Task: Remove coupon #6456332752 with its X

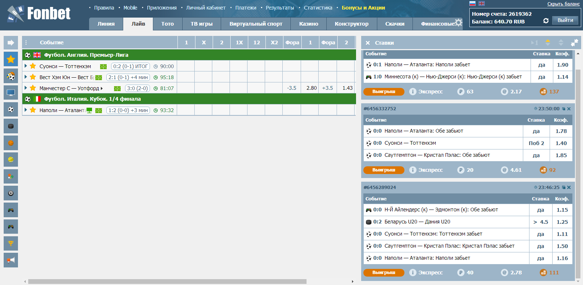Action: [x=569, y=109]
